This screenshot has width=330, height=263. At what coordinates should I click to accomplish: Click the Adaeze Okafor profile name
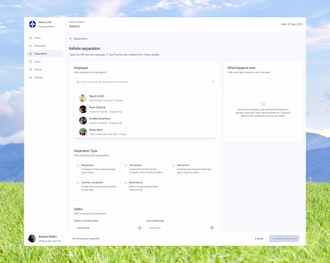(48, 237)
